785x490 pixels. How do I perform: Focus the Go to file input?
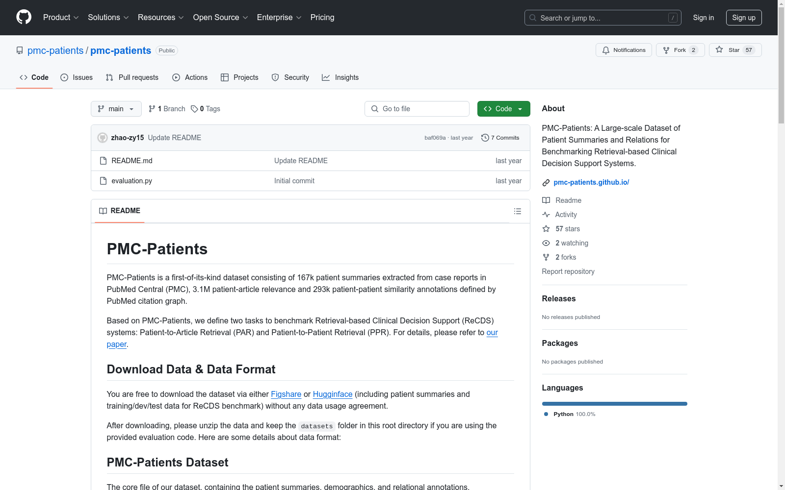point(417,109)
